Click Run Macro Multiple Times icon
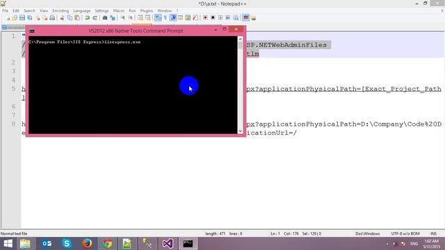Image resolution: width=445 pixels, height=250 pixels. [228, 18]
